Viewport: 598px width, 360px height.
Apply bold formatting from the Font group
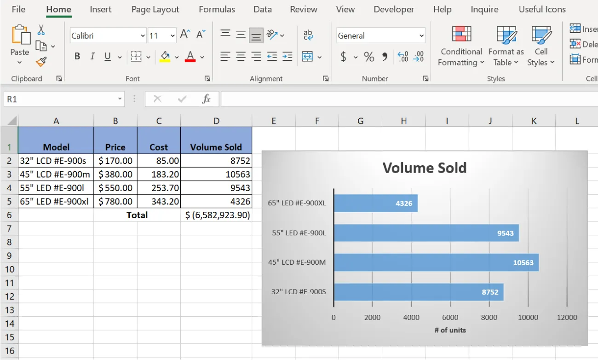(x=77, y=56)
